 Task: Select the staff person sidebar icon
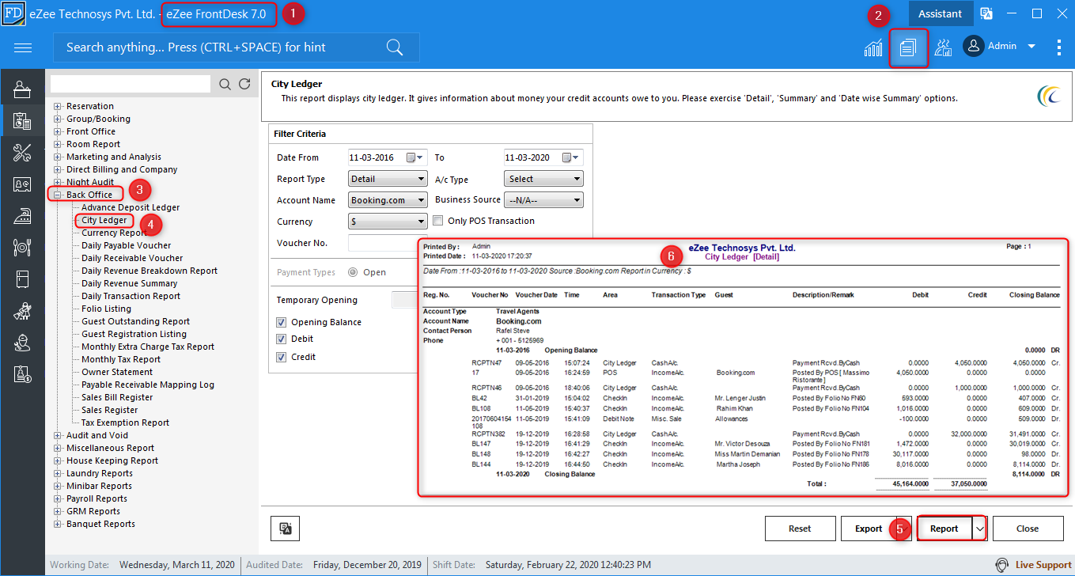pyautogui.click(x=22, y=343)
